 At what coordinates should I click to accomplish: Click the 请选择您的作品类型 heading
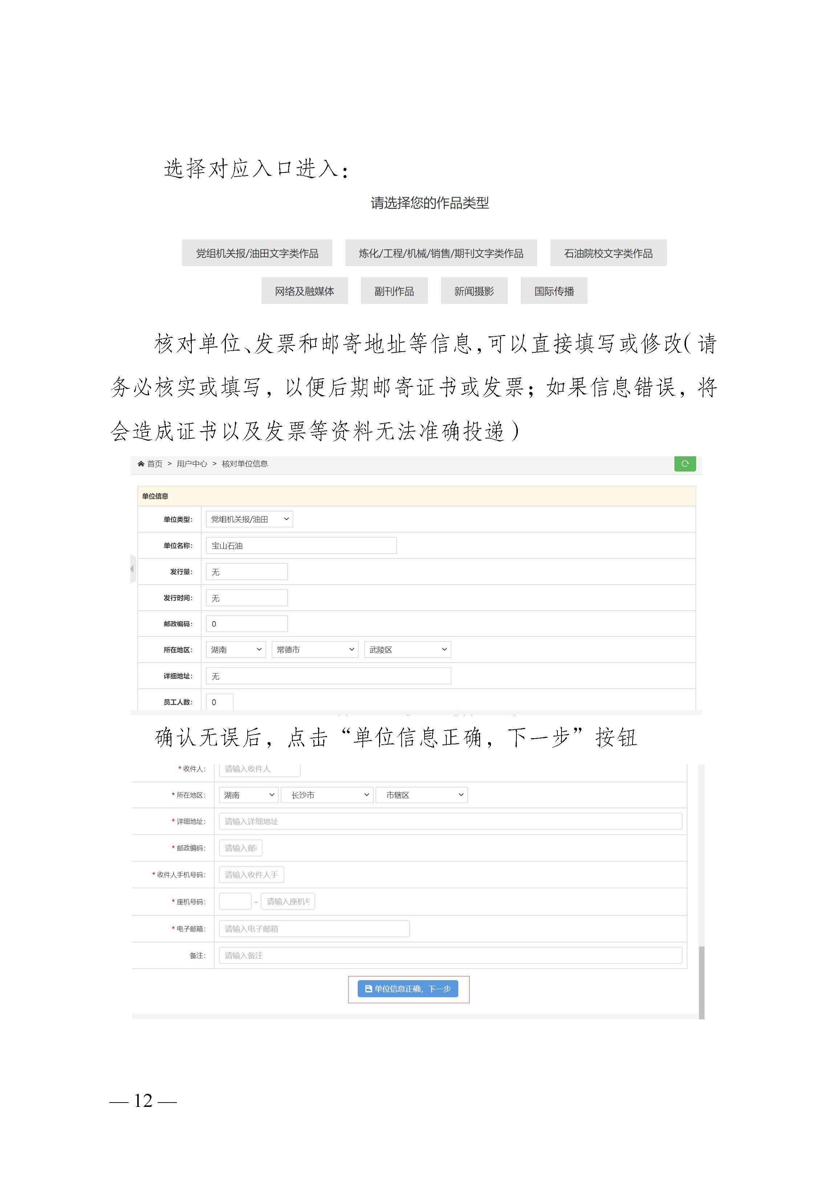pos(430,203)
